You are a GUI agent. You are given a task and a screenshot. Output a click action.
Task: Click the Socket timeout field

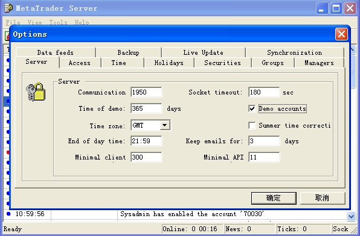(x=264, y=92)
